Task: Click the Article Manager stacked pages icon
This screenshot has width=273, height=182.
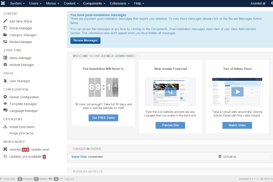Action: 5,28
